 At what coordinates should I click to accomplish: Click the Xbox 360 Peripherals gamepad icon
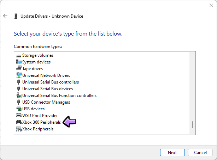[19, 122]
